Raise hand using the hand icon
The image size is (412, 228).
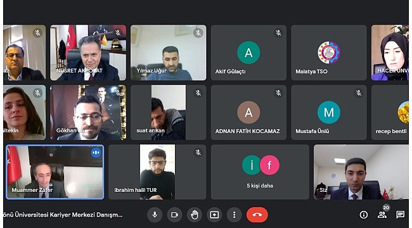pos(195,215)
